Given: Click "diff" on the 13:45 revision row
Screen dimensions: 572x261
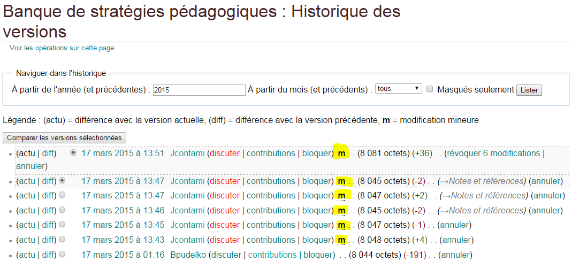Looking at the screenshot, I should click(48, 225).
